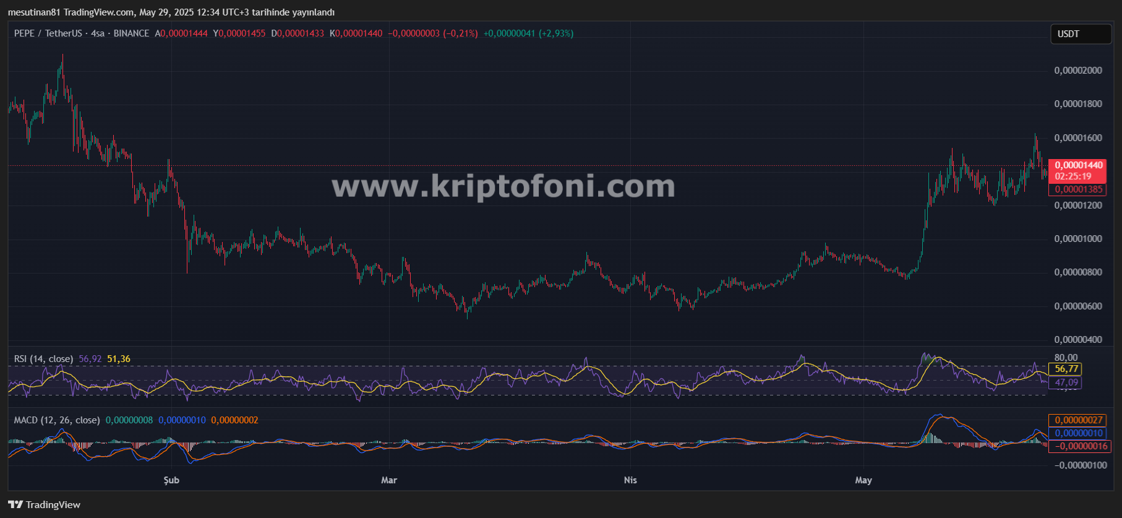The height and width of the screenshot is (518, 1122).
Task: Click RSI value label 56,77
Action: point(1066,369)
